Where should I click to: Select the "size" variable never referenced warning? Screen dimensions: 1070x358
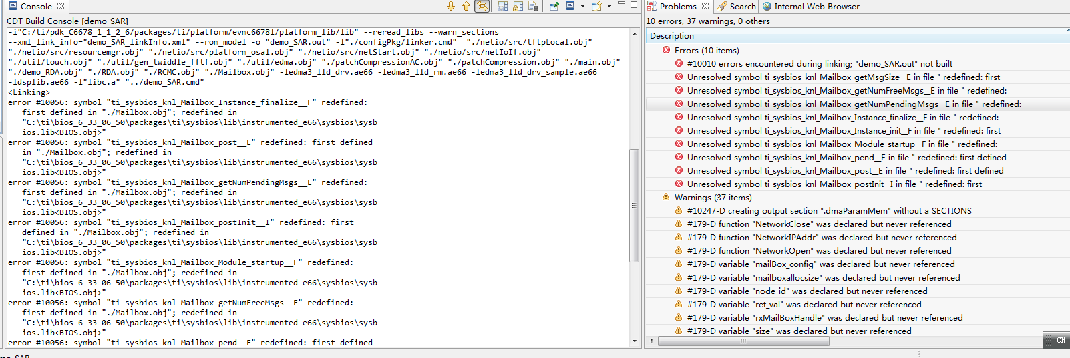[858, 330]
